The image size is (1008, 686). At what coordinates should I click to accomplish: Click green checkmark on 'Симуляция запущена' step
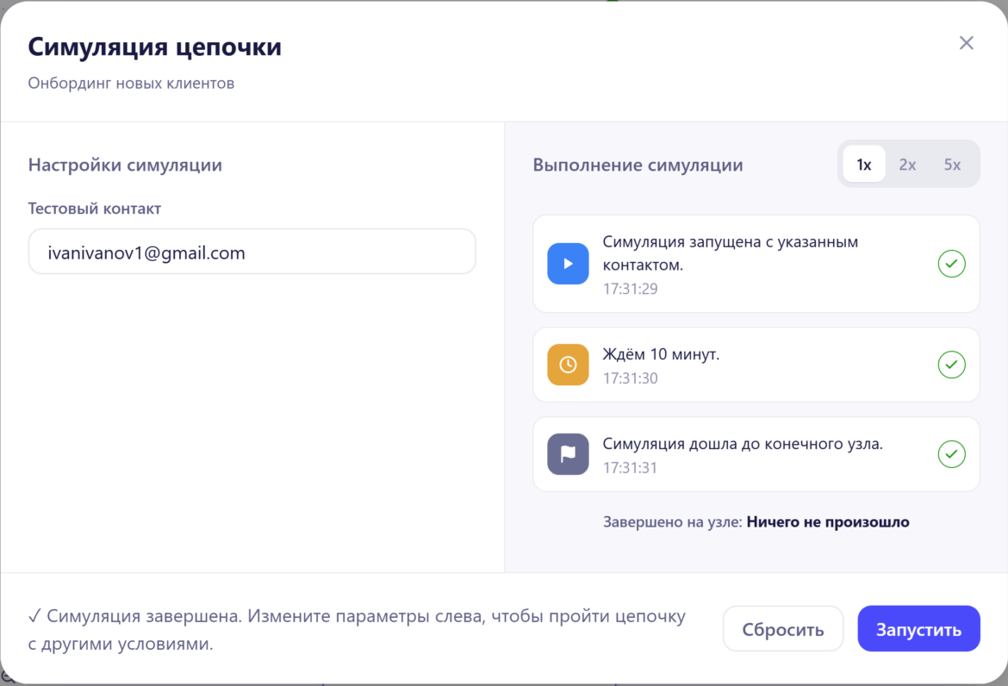[x=951, y=264]
